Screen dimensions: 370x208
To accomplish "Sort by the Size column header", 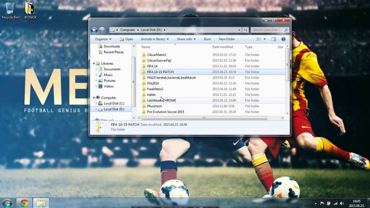I will pyautogui.click(x=280, y=47).
